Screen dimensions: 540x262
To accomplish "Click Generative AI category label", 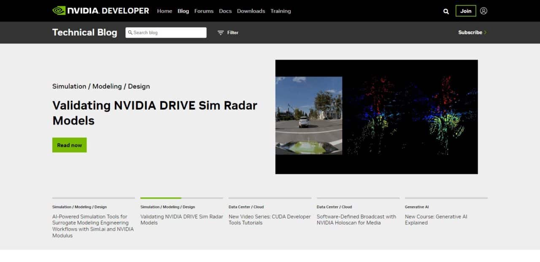I will [x=417, y=207].
